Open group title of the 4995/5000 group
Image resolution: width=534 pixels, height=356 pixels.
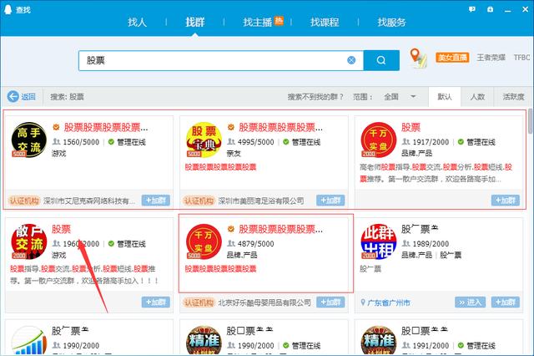(x=280, y=128)
